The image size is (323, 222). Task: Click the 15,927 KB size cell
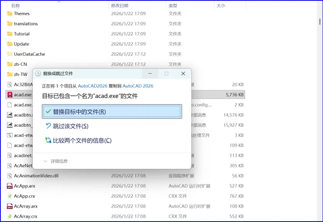tap(233, 125)
